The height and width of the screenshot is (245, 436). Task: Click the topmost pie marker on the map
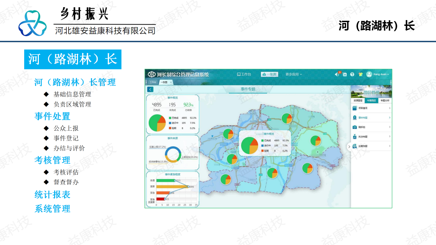[287, 118]
